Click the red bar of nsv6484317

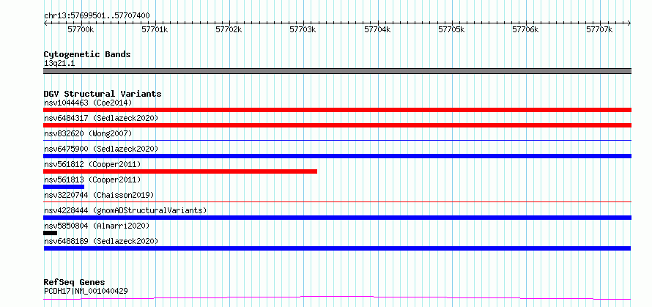pyautogui.click(x=337, y=125)
